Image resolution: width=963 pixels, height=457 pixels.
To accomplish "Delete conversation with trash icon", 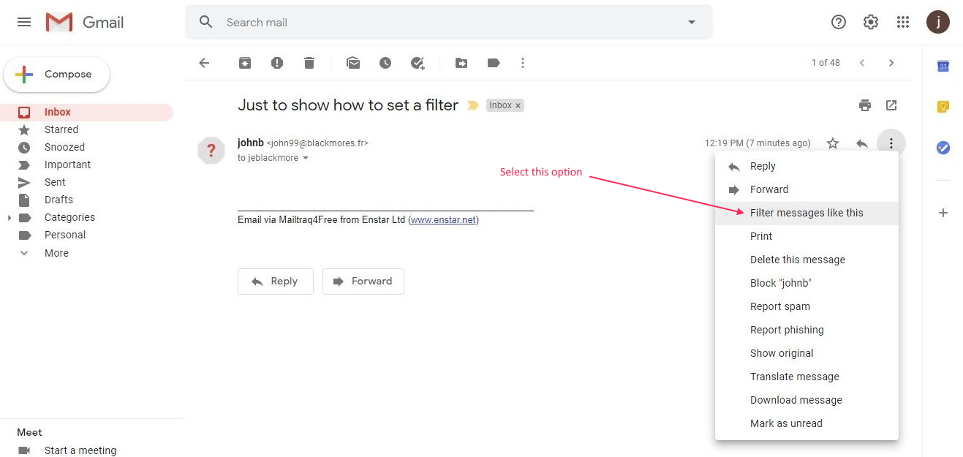I will (309, 63).
